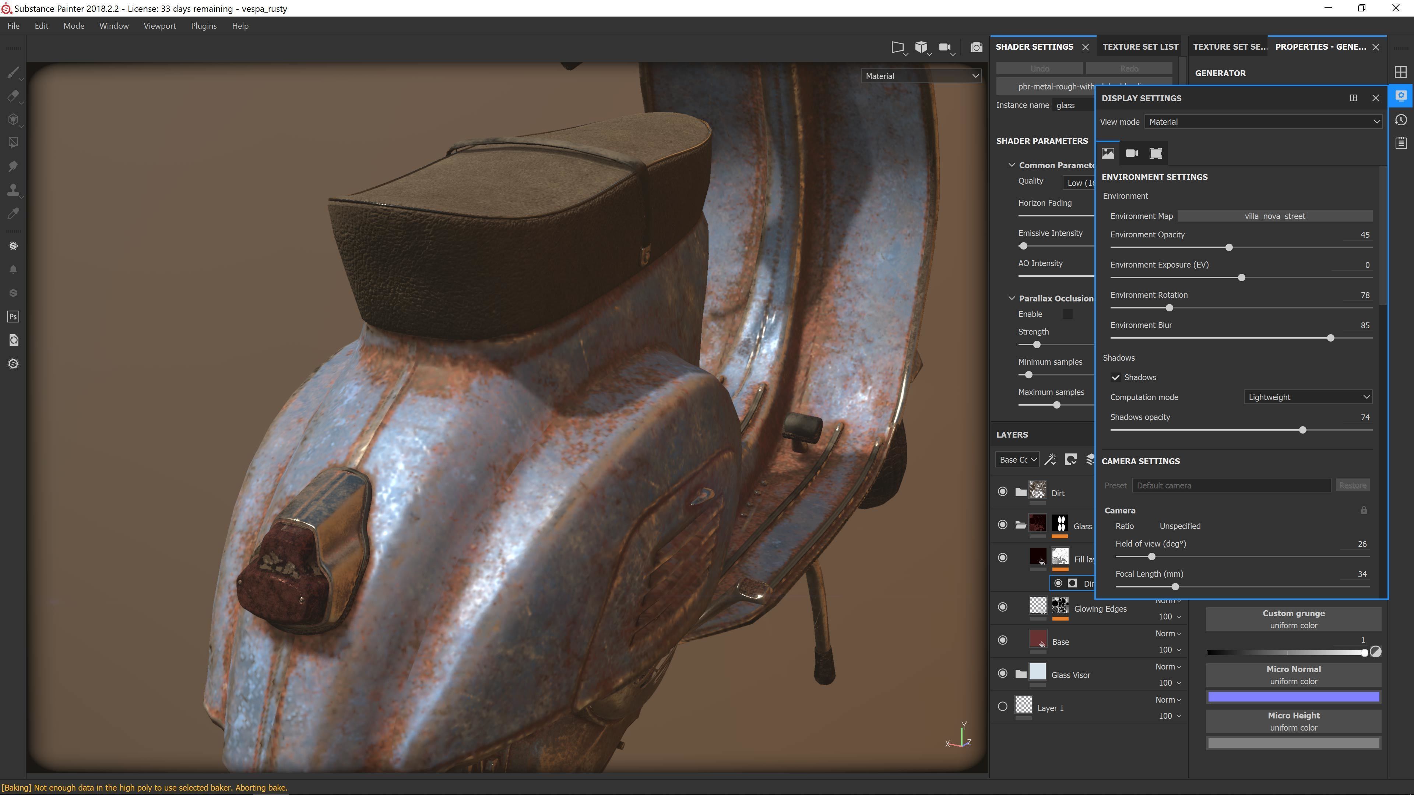This screenshot has width=1414, height=795.
Task: Toggle visibility of the Dirt folder layer
Action: pyautogui.click(x=1002, y=492)
